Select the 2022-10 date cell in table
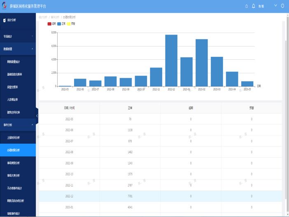The image size is (289, 217). point(69,174)
